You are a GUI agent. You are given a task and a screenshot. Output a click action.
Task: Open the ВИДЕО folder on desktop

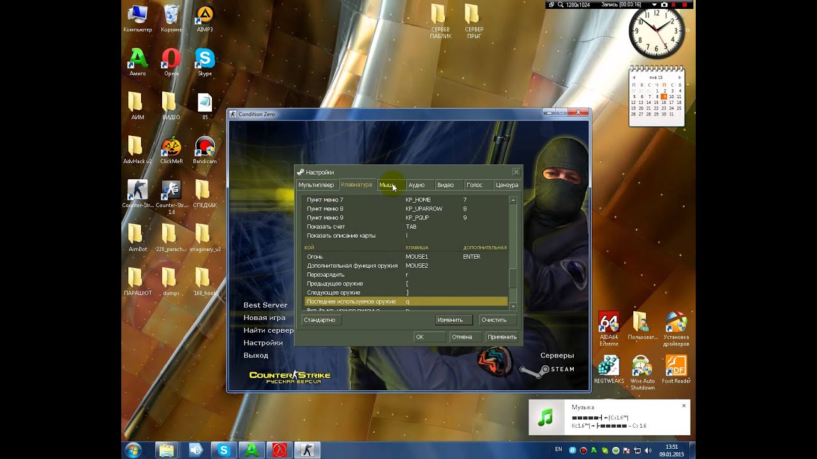[171, 106]
